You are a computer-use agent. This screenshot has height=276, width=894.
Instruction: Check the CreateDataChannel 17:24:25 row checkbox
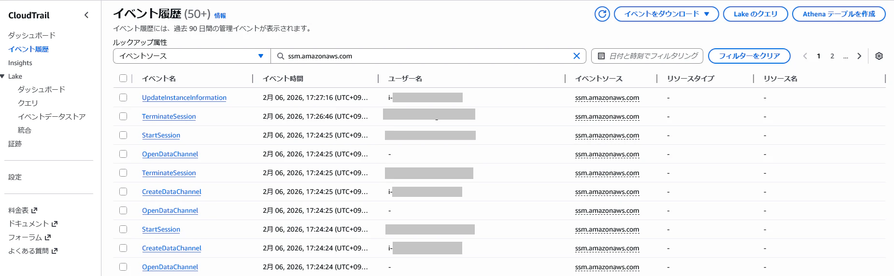[x=123, y=192]
